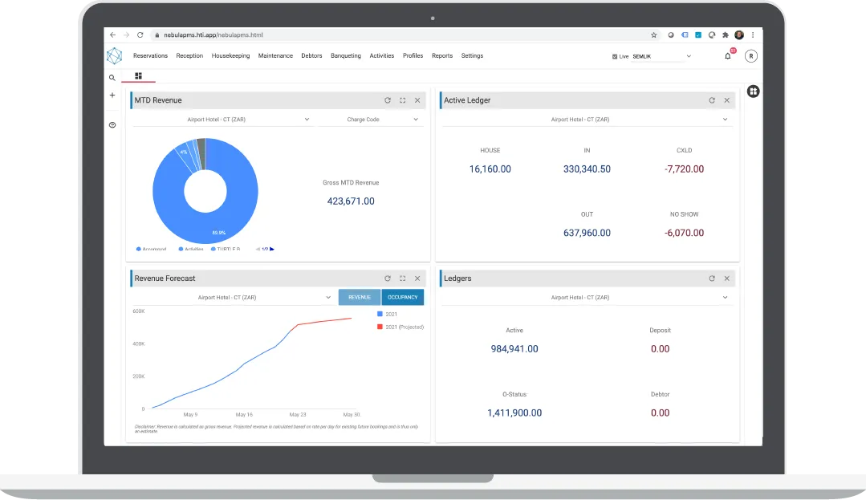Expand Revenue Forecast widget to fullscreen
The height and width of the screenshot is (500, 866).
[x=403, y=278]
